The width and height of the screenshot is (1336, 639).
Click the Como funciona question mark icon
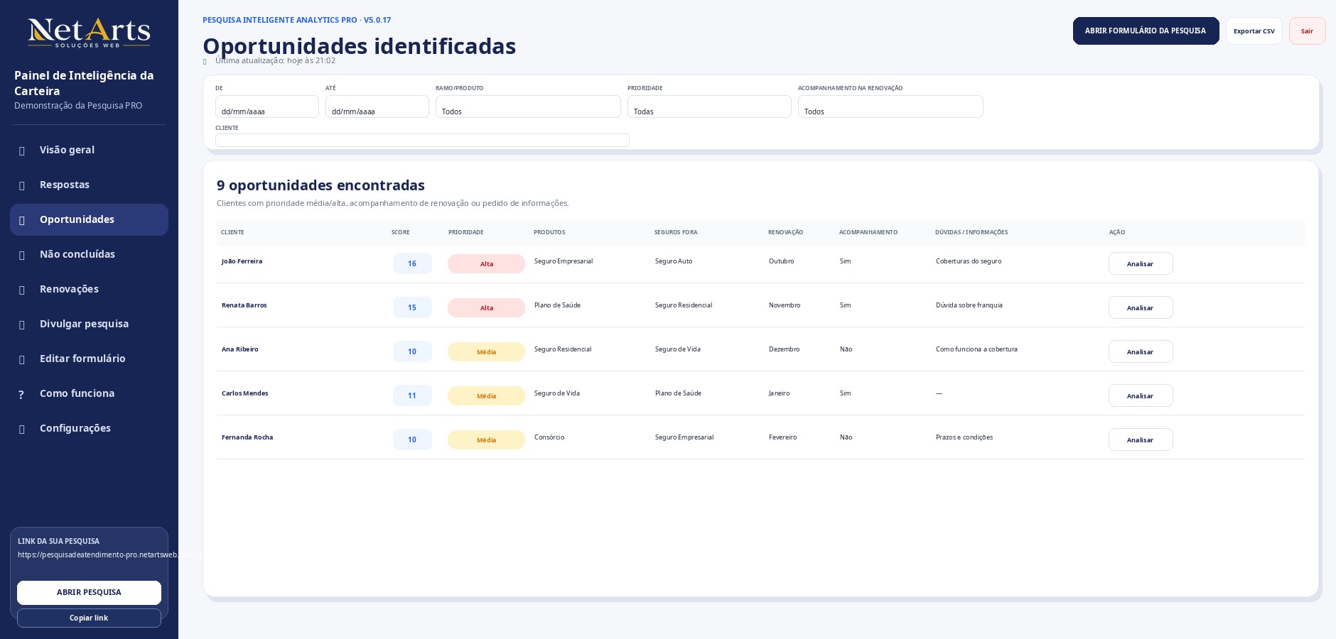tap(21, 394)
